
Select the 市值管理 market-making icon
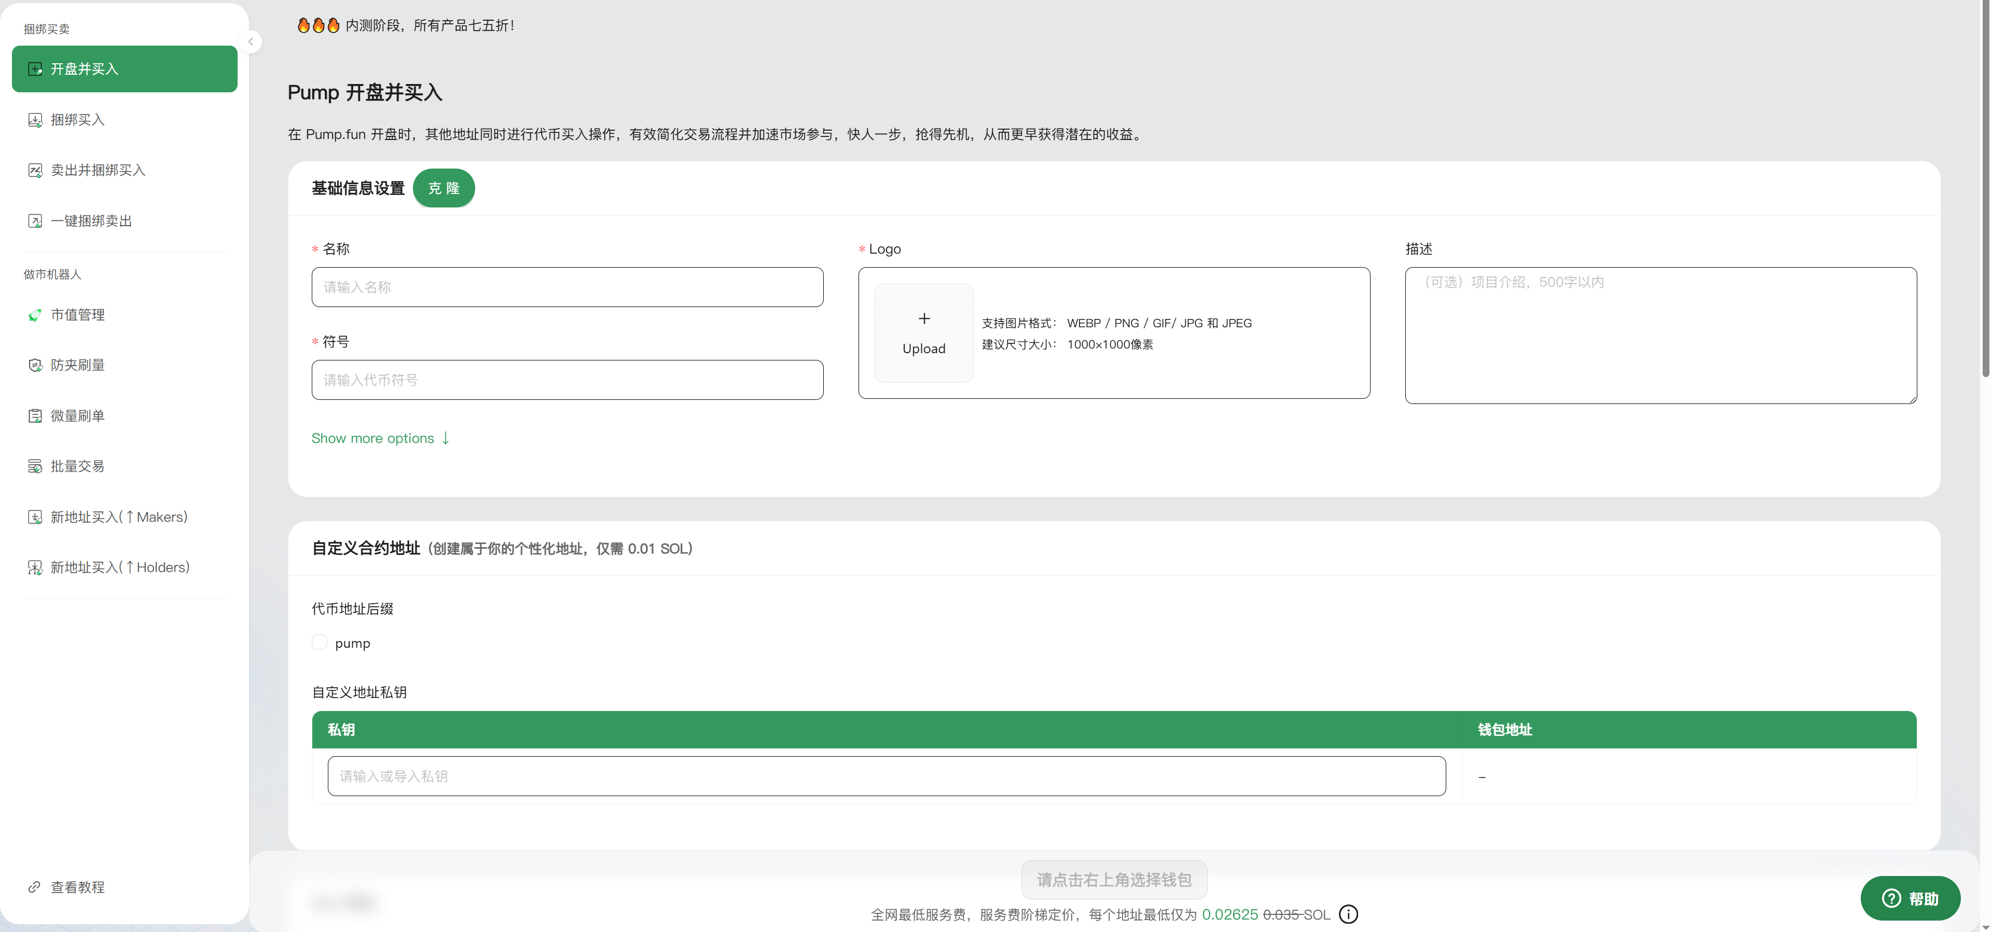coord(36,315)
